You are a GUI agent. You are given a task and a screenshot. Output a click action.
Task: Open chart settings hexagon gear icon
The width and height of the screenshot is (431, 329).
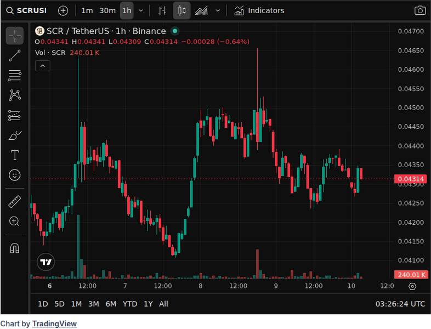pyautogui.click(x=412, y=286)
